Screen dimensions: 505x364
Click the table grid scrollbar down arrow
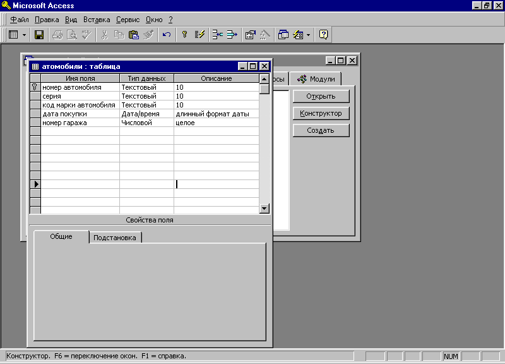[x=264, y=209]
